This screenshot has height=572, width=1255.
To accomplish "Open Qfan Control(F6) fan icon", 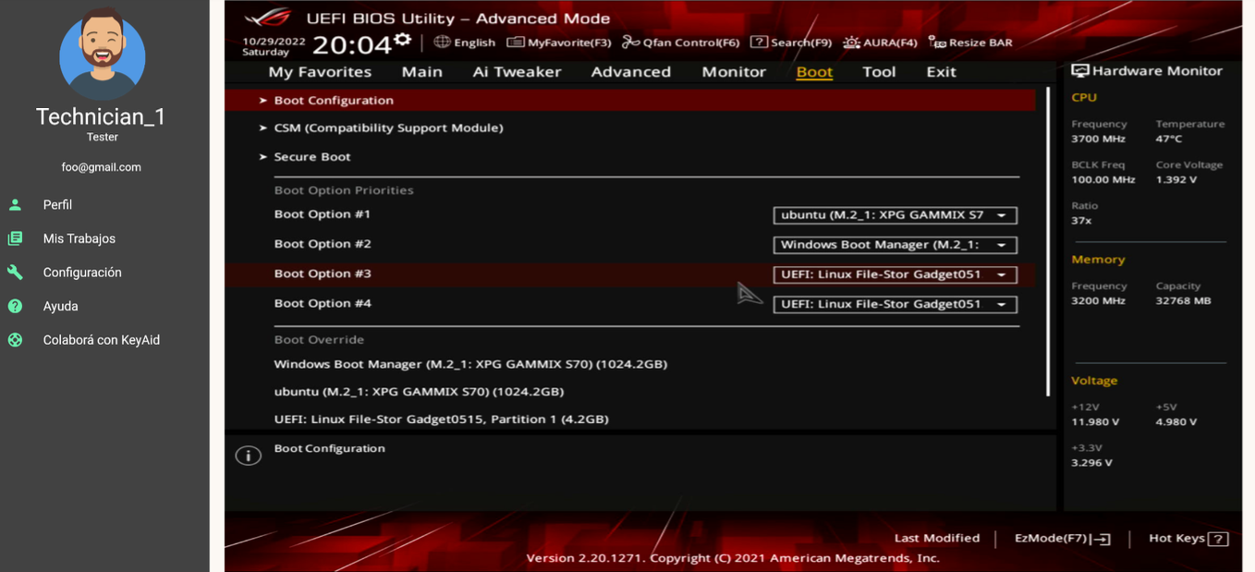I will (631, 43).
